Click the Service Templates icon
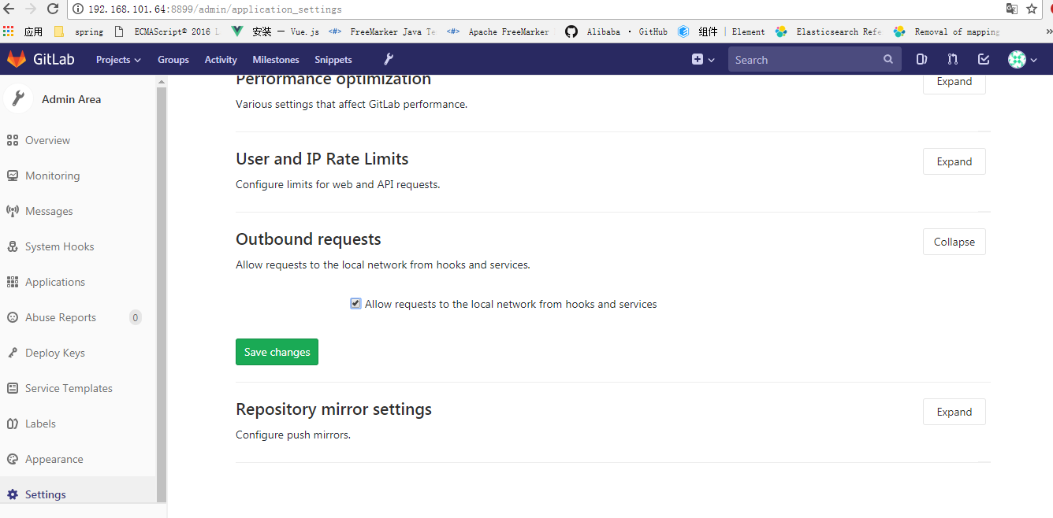This screenshot has width=1053, height=518. [12, 388]
